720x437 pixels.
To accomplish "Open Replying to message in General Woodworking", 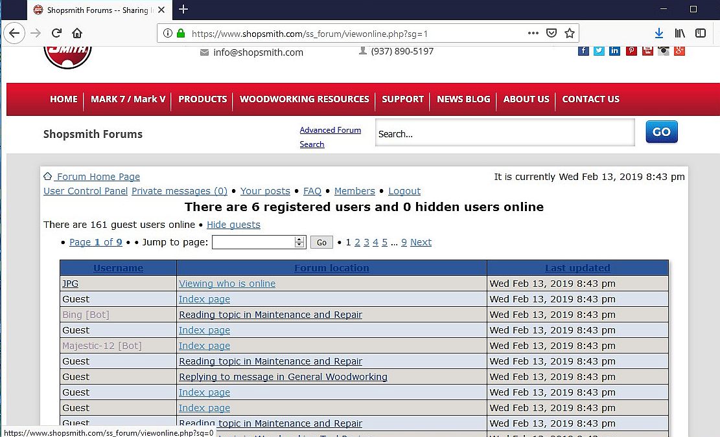I will click(x=283, y=377).
